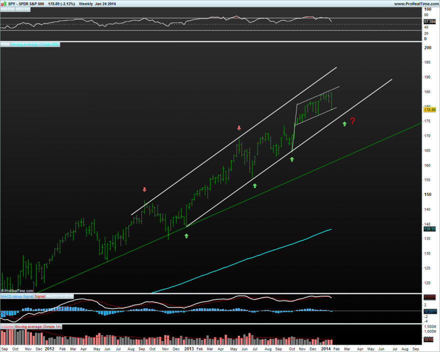Screen dimensions: 440x352
Task: Select the green up arrow under December 2012 low
Action: (186, 236)
